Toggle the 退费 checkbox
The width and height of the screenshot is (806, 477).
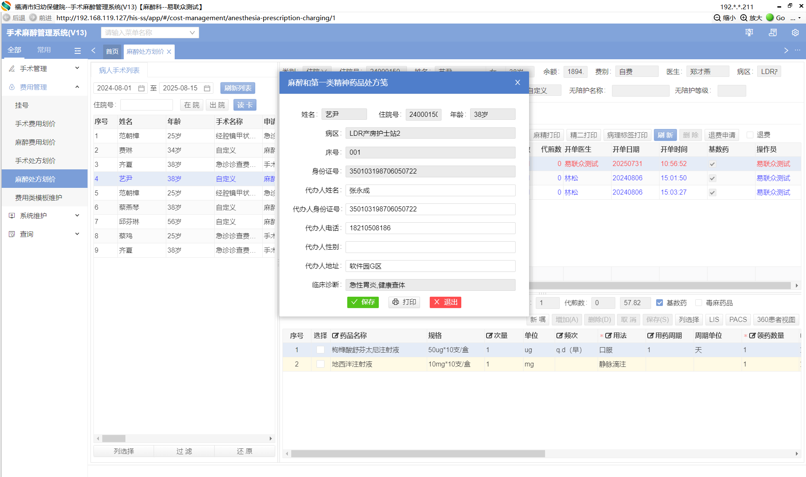pyautogui.click(x=750, y=135)
